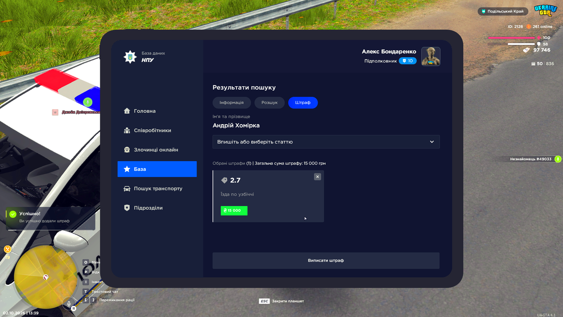This screenshot has width=563, height=317.
Task: Expand the article dropdown chevron
Action: 432,142
